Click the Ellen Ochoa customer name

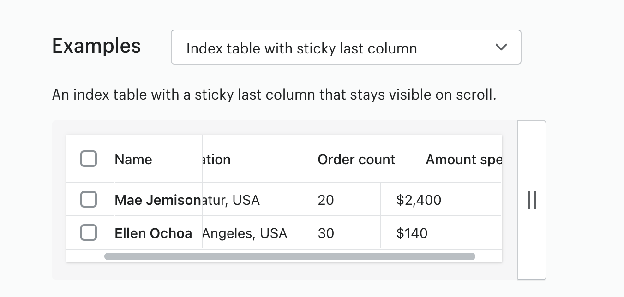153,233
